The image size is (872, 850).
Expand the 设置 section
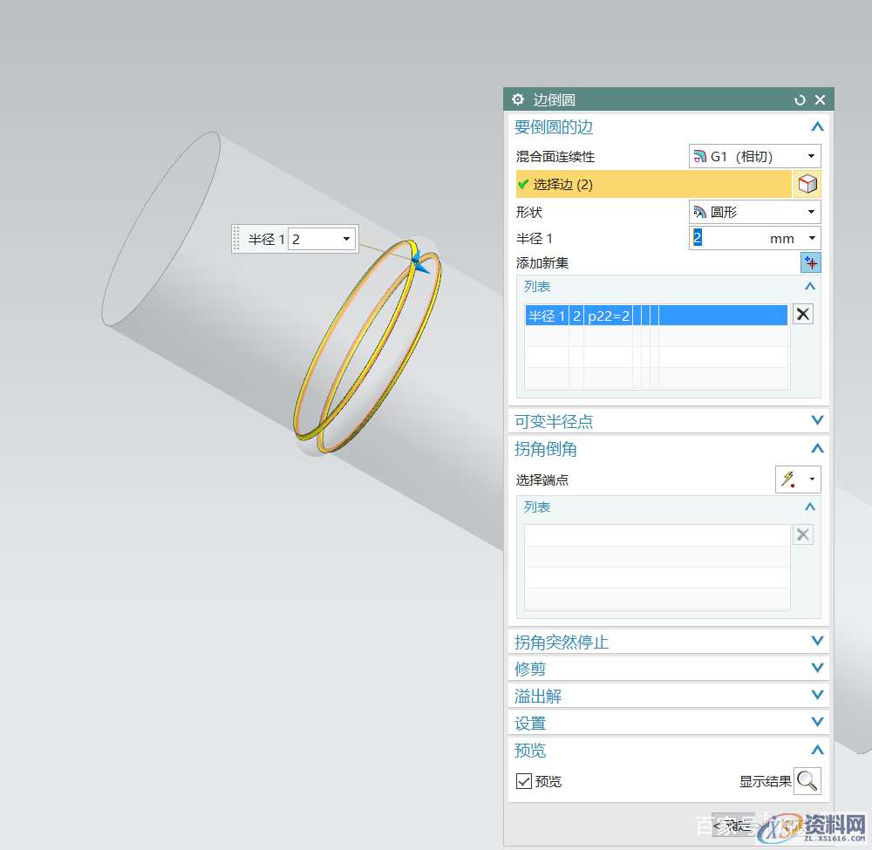(817, 722)
